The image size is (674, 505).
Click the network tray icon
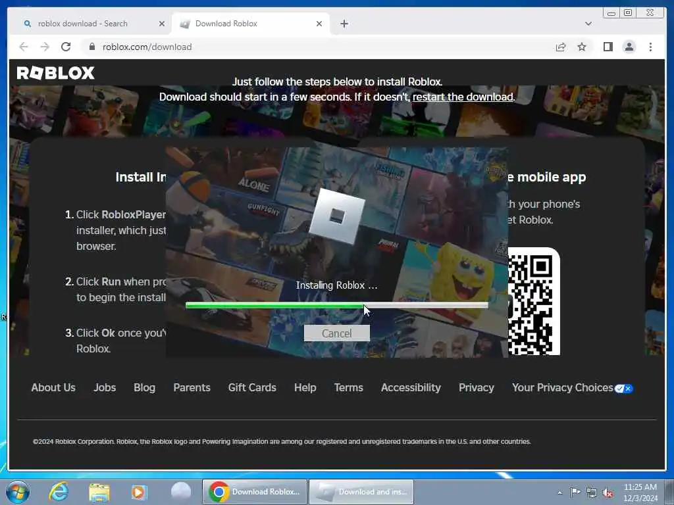pos(592,493)
